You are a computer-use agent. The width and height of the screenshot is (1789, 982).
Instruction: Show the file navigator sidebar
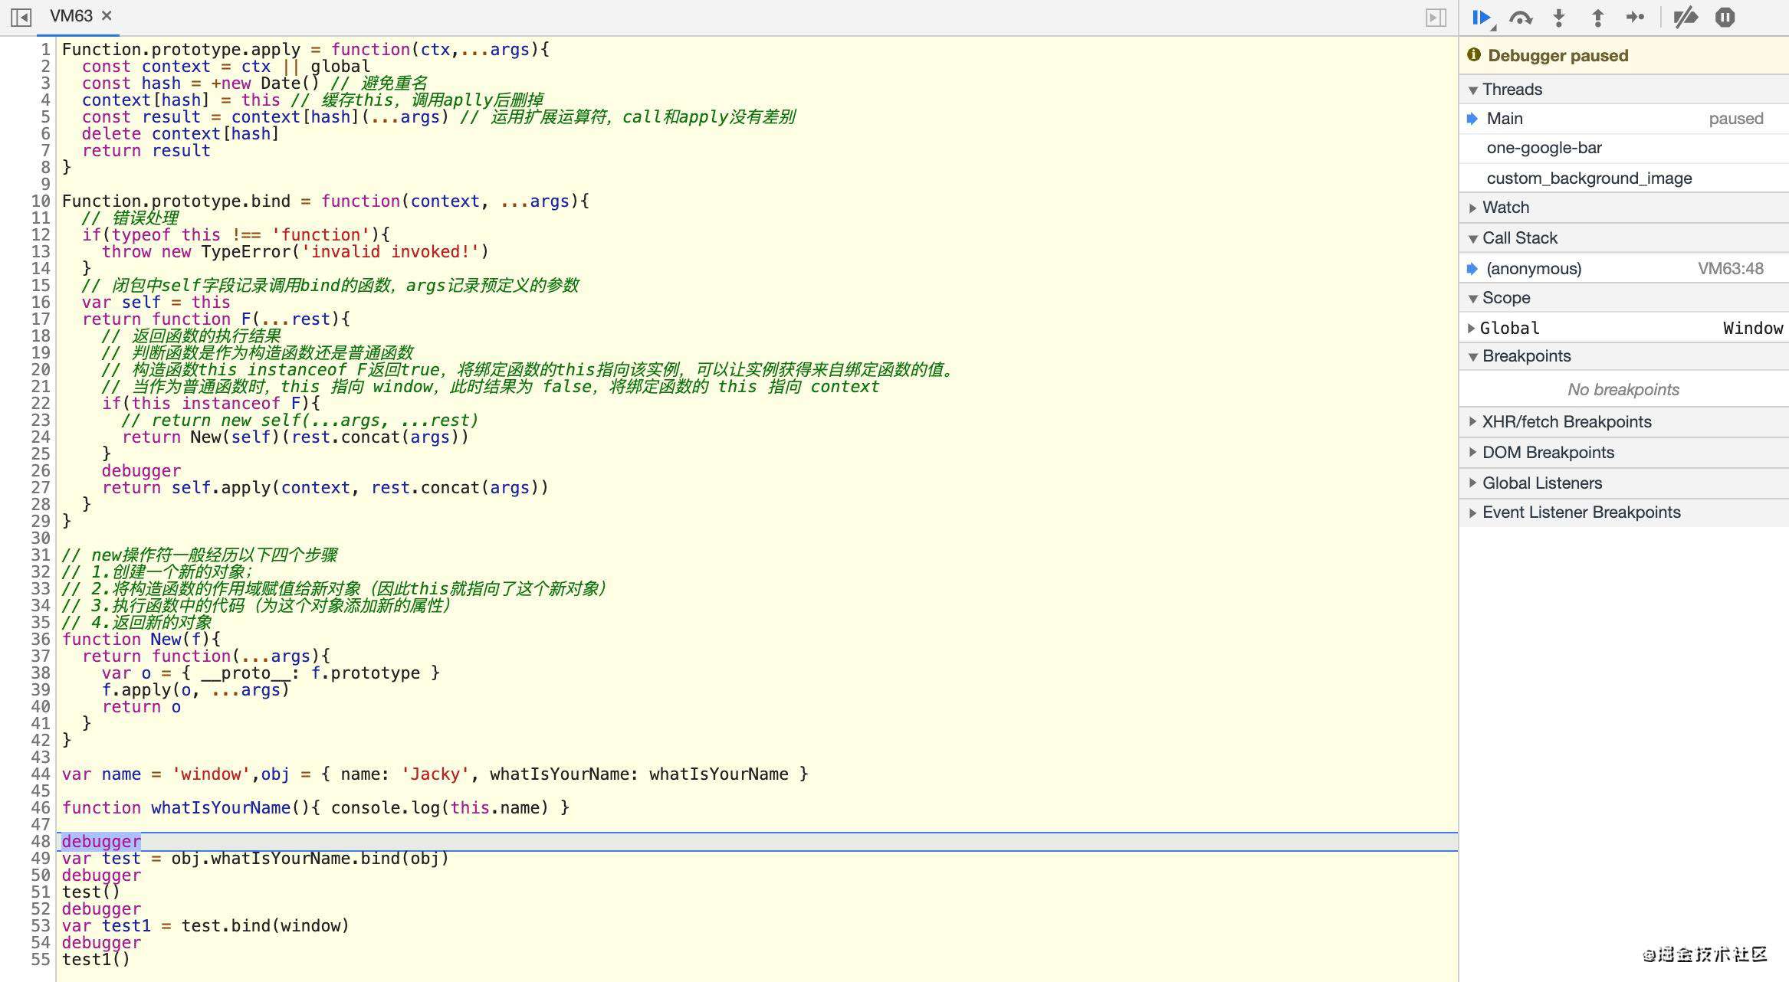tap(21, 17)
